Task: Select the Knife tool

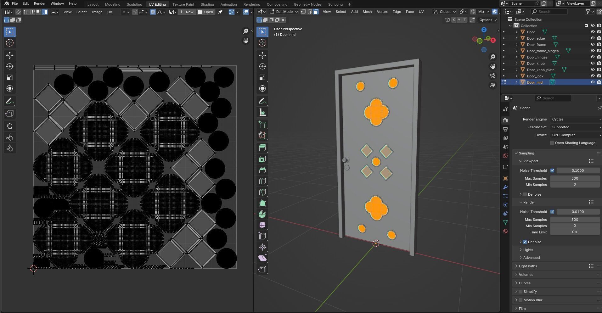Action: [x=262, y=192]
